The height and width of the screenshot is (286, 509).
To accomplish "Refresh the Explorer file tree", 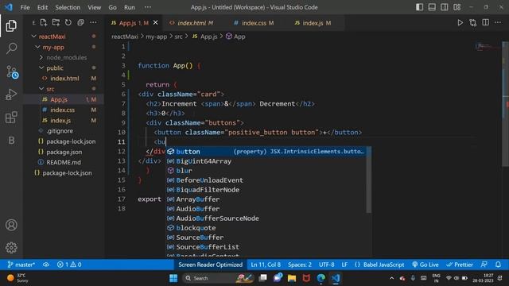I will 68,22.
